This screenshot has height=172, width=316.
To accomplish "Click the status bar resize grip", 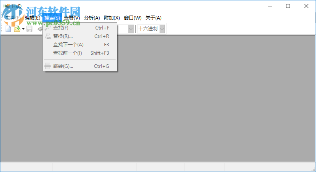I will tap(313, 169).
